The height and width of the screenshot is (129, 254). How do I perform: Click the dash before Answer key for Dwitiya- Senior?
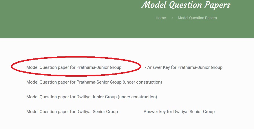tap(142, 112)
